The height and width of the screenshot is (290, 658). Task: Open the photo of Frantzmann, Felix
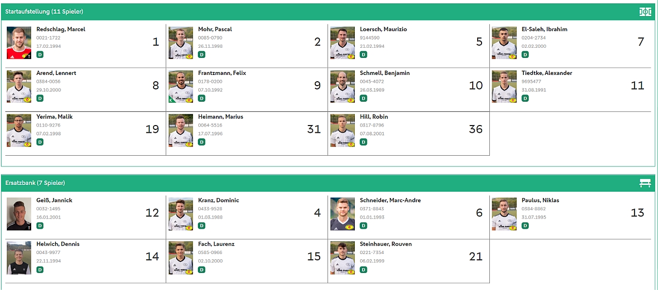point(181,87)
